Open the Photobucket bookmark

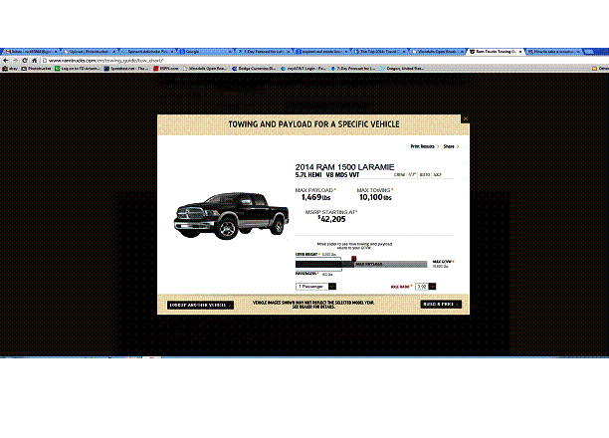click(37, 69)
